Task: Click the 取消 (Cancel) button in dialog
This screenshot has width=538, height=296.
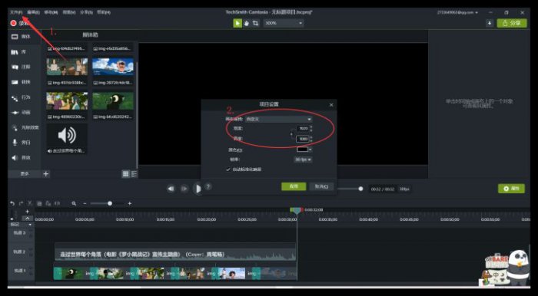Action: [x=321, y=186]
